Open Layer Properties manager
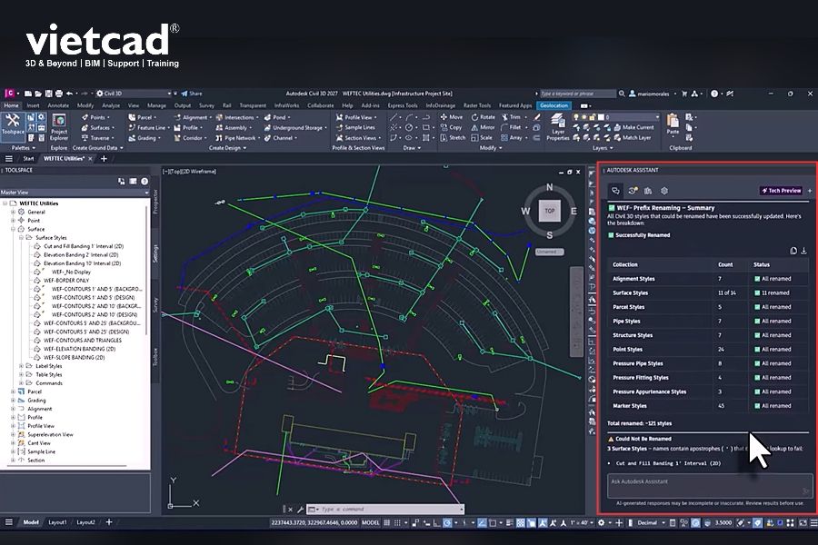The height and width of the screenshot is (545, 818). (558, 128)
